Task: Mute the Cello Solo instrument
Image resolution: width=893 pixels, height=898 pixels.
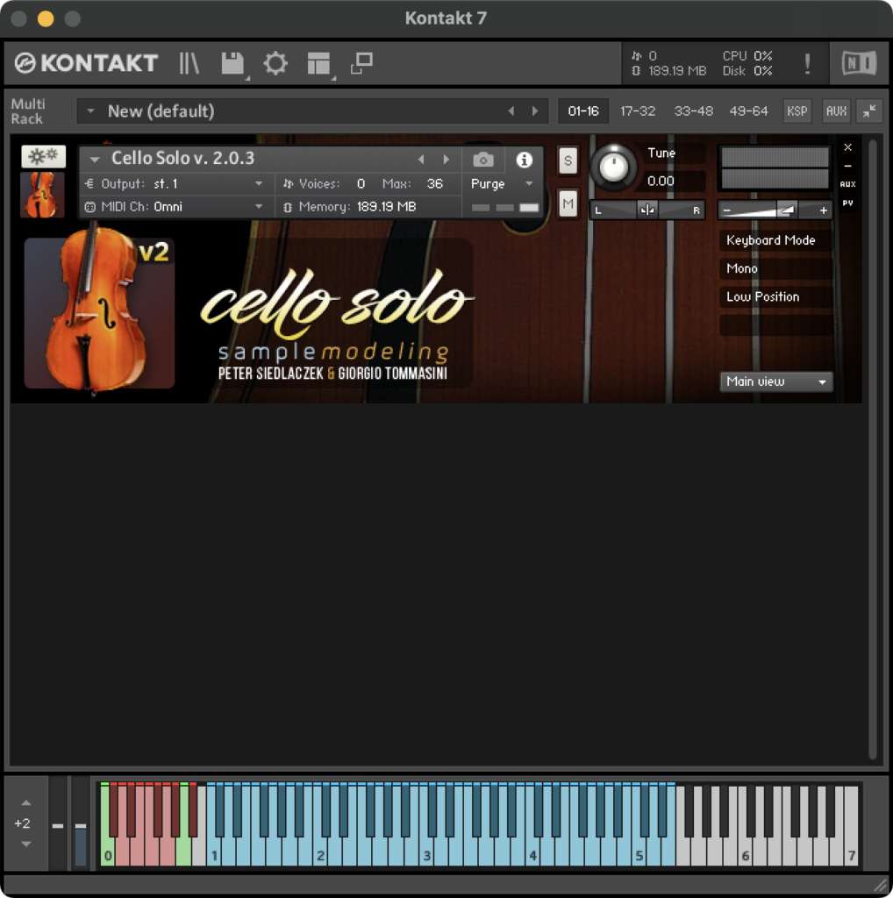Action: (x=568, y=203)
